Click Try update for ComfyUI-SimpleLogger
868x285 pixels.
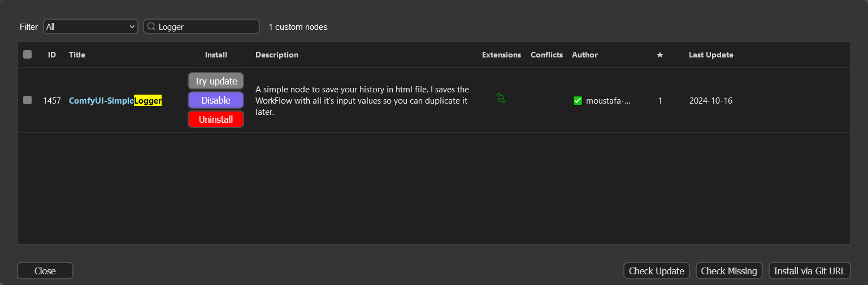tap(216, 81)
